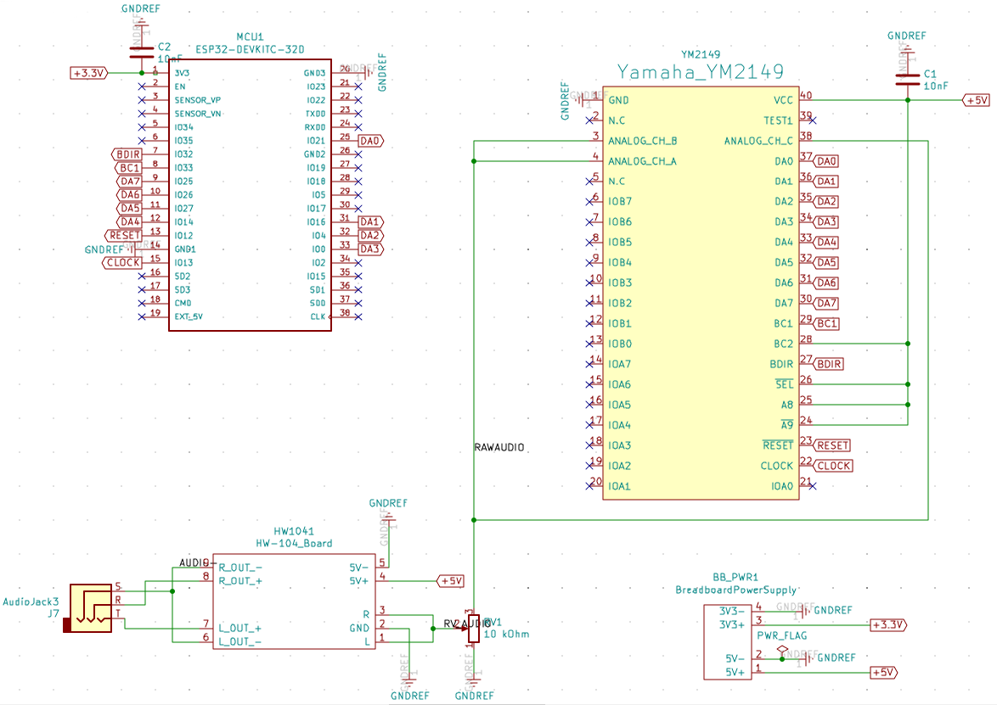Click the ANALOG_CH_A pin name
This screenshot has height=705, width=997.
click(x=642, y=160)
